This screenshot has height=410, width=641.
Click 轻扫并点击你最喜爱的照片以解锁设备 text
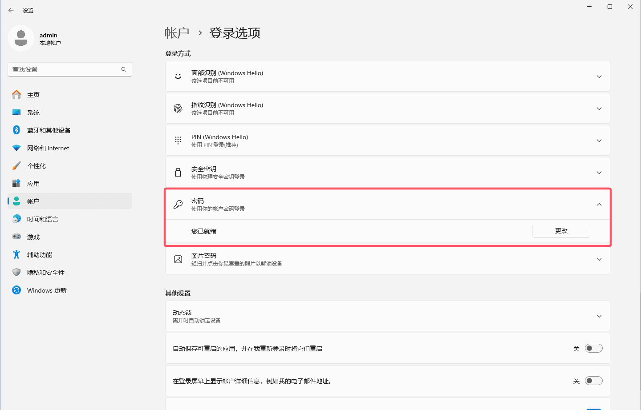pyautogui.click(x=237, y=264)
